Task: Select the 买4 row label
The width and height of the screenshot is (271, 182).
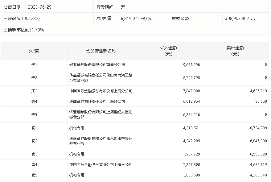Action: 34,101
